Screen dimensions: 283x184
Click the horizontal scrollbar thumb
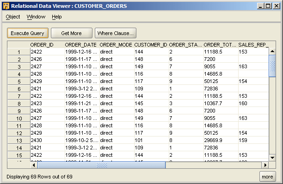click(102, 165)
